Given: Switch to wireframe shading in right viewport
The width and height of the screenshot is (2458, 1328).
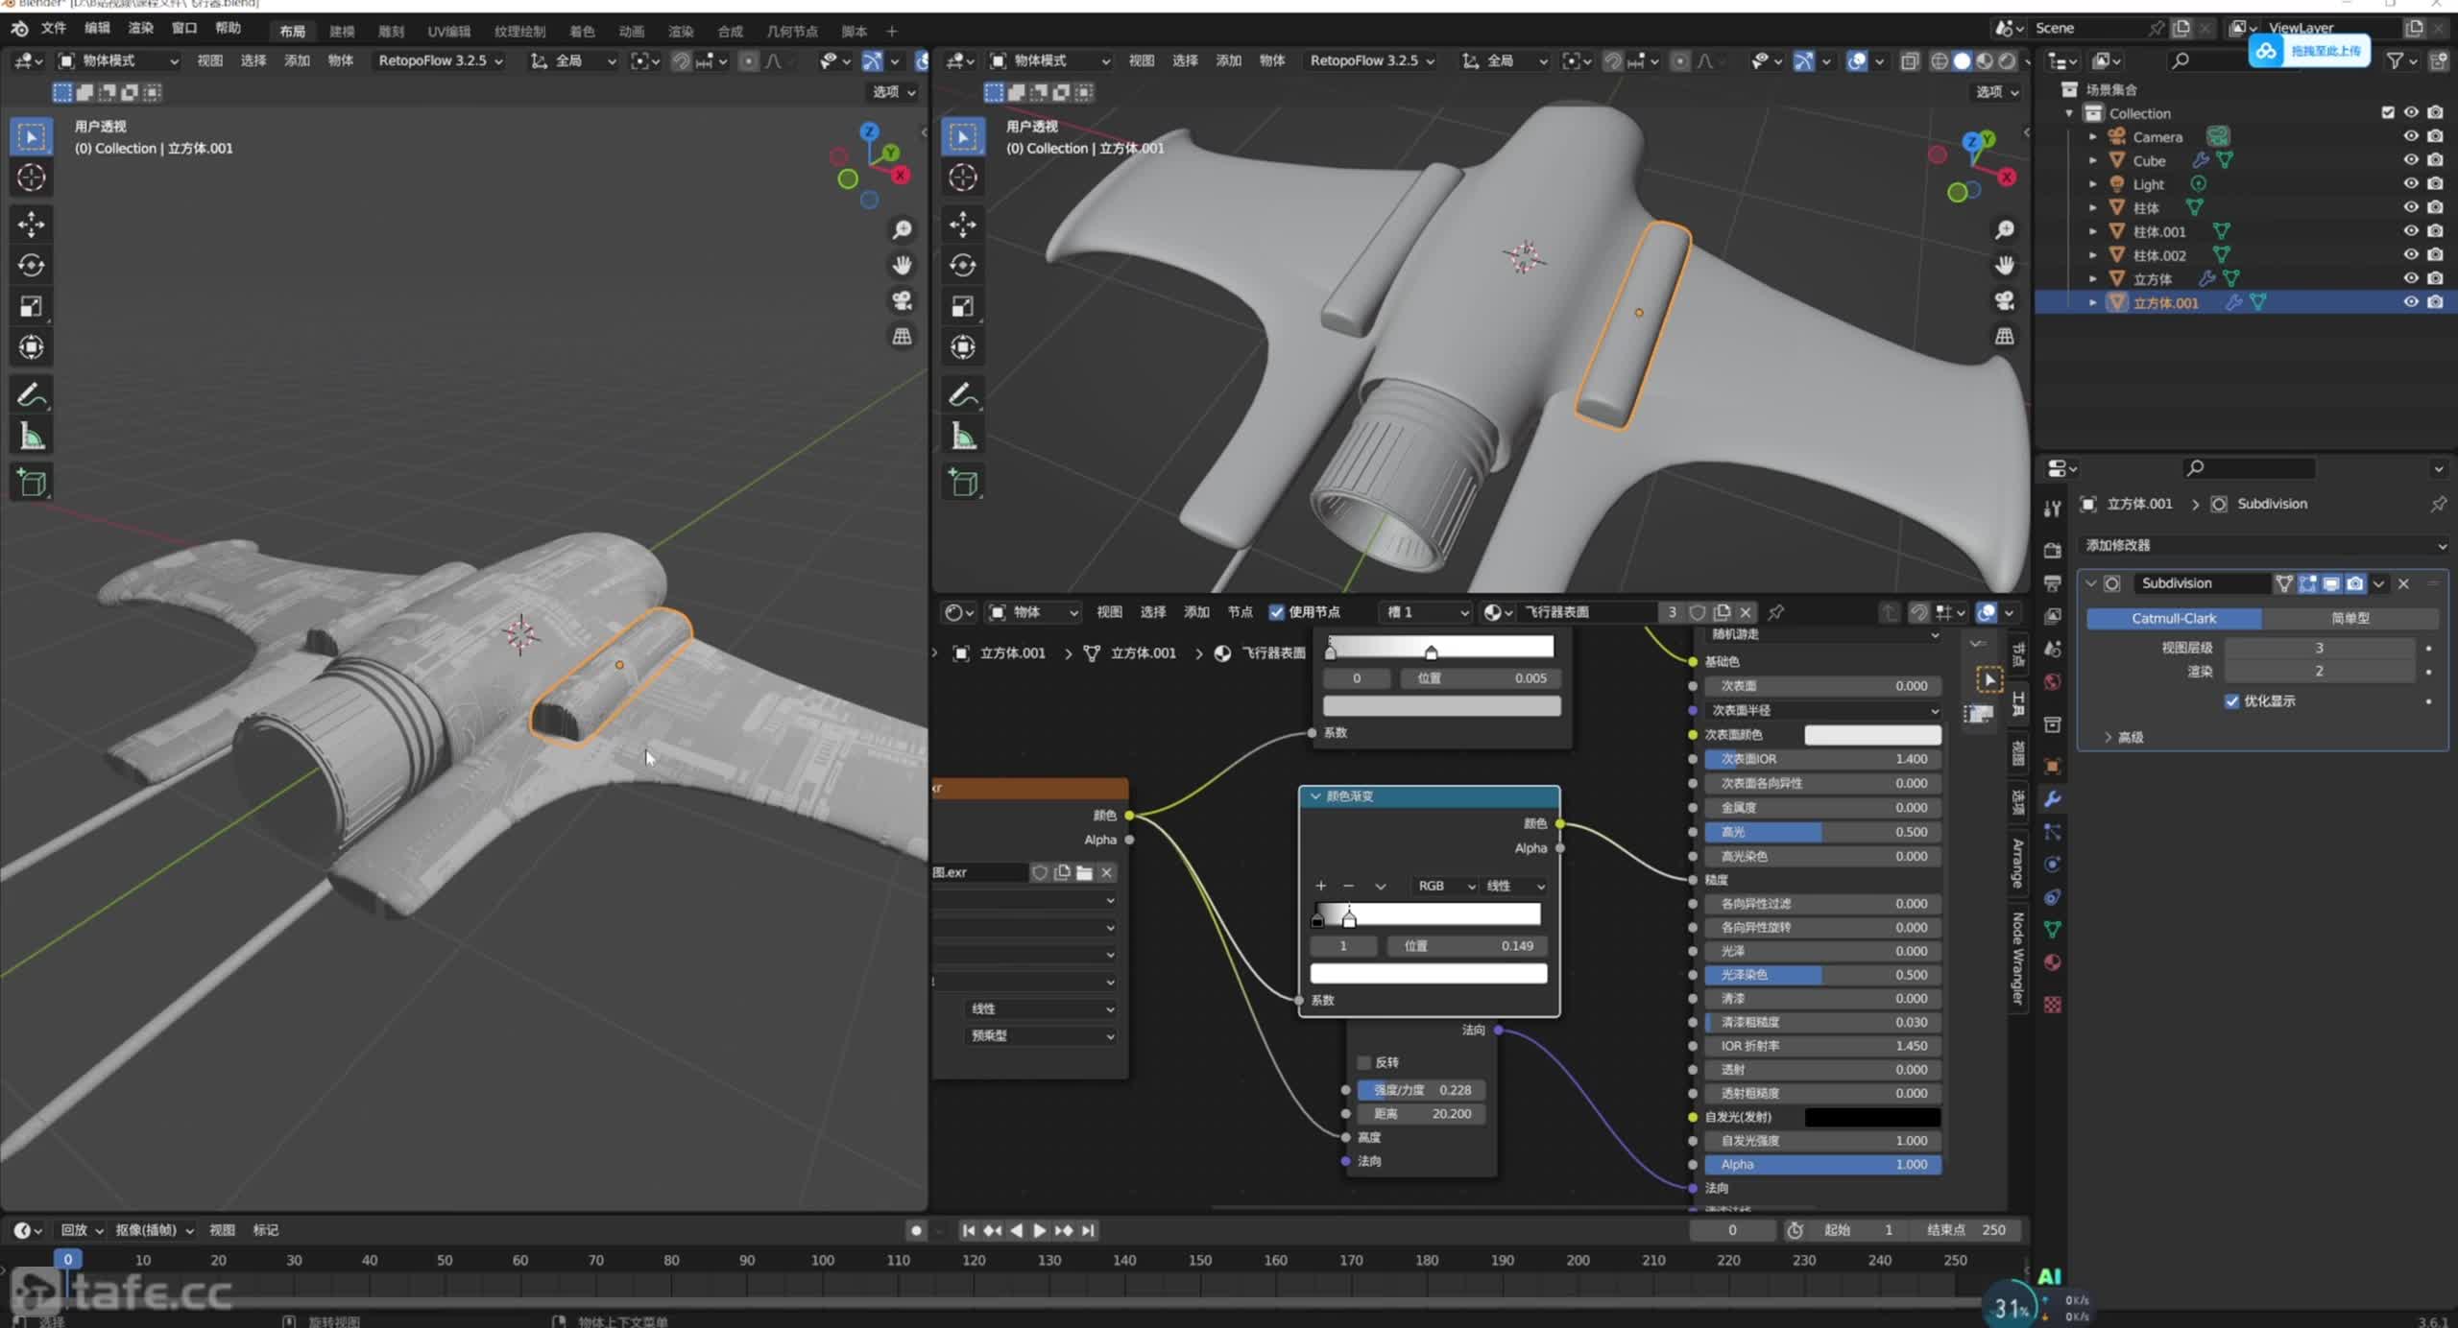Looking at the screenshot, I should point(1940,60).
